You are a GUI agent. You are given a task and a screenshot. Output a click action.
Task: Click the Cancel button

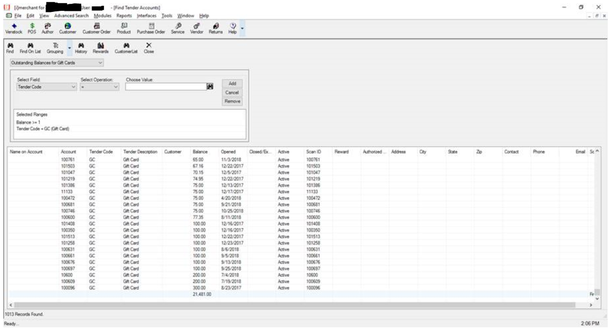coord(232,93)
